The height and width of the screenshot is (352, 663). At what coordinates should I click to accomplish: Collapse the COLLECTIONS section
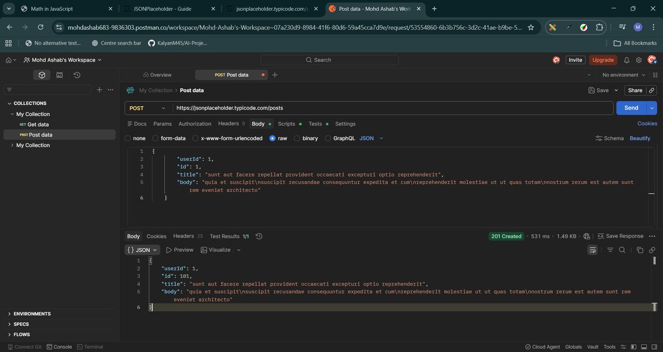(x=10, y=103)
